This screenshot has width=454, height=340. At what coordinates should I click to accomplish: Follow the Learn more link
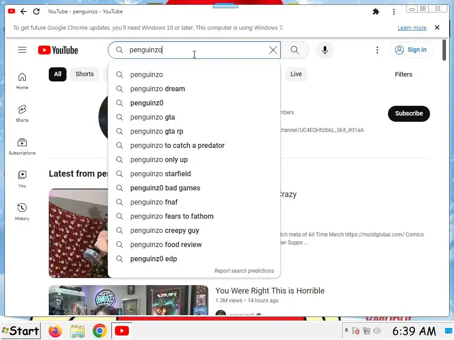412,28
